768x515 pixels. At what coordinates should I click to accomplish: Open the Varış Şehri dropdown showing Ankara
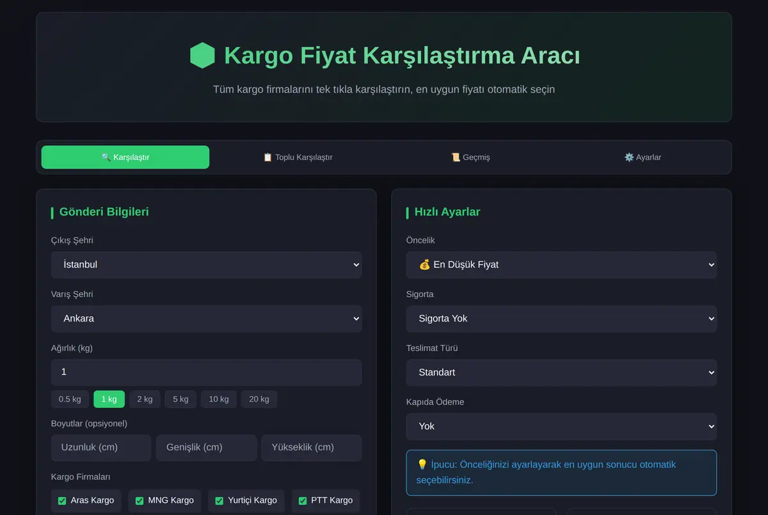206,318
